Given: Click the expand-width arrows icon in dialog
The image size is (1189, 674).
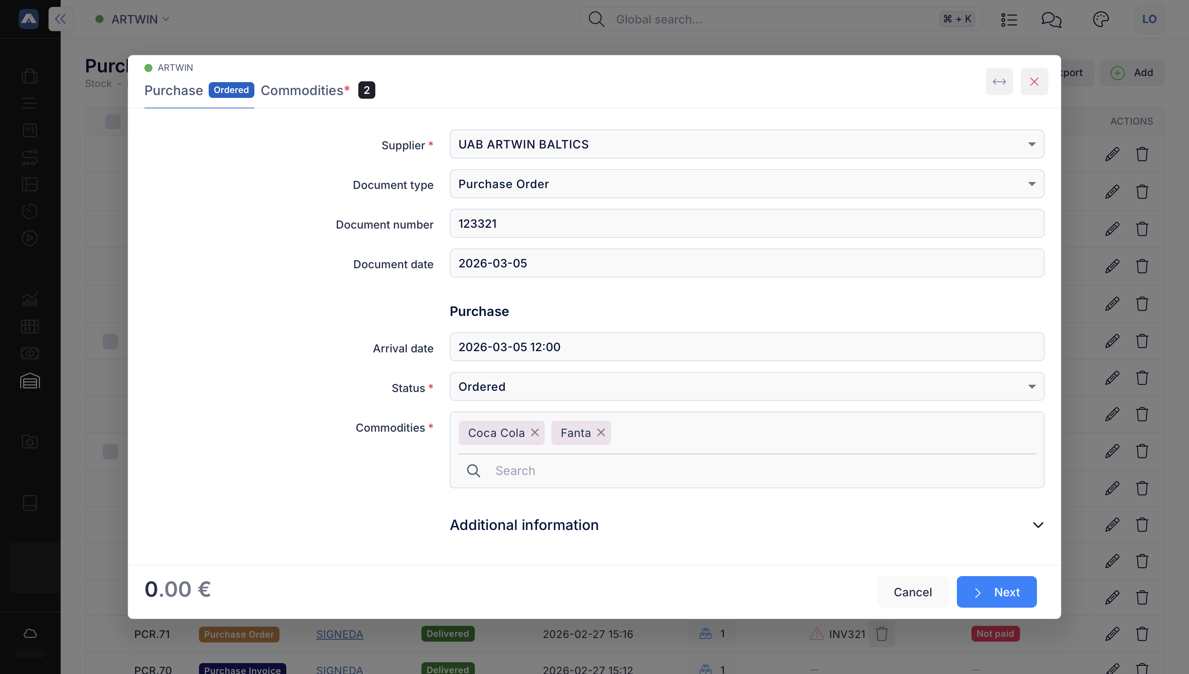Looking at the screenshot, I should (x=999, y=81).
